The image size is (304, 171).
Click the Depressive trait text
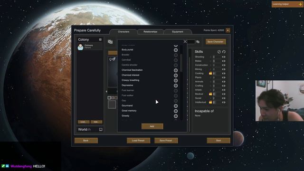tap(127, 85)
